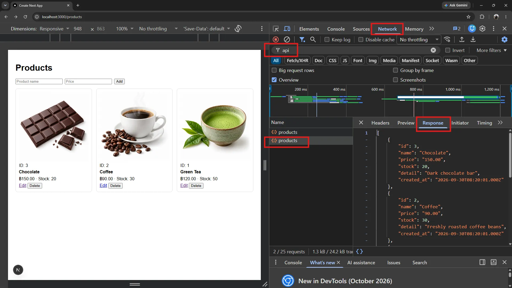Screen dimensions: 512x288
Task: Select the All request type filter
Action: tap(276, 61)
